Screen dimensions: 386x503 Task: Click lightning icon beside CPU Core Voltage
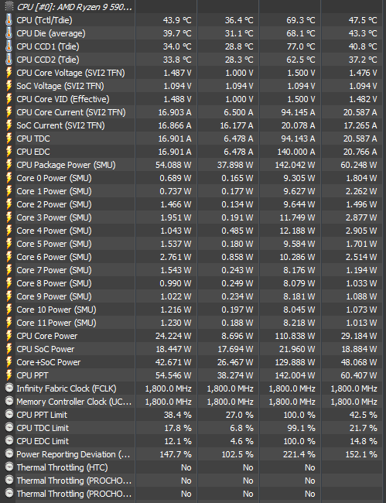pyautogui.click(x=9, y=73)
